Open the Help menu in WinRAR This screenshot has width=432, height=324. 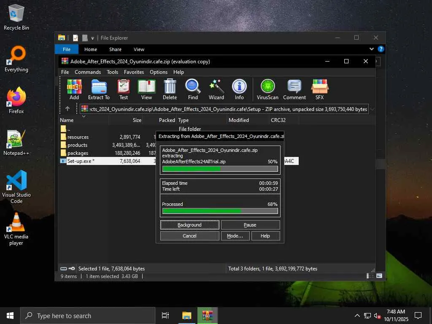click(178, 72)
